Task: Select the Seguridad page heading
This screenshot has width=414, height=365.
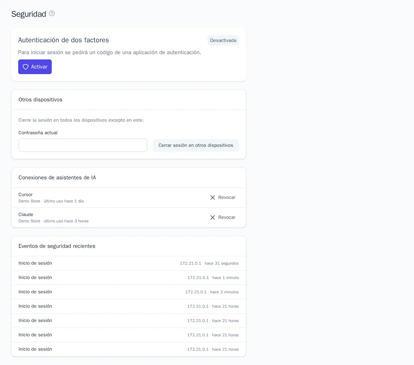Action: [29, 14]
